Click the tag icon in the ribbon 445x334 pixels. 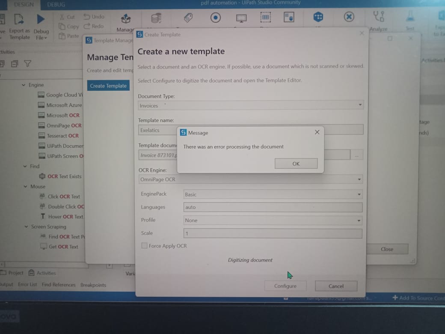point(188,18)
